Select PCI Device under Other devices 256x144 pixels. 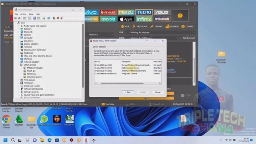click(x=32, y=74)
